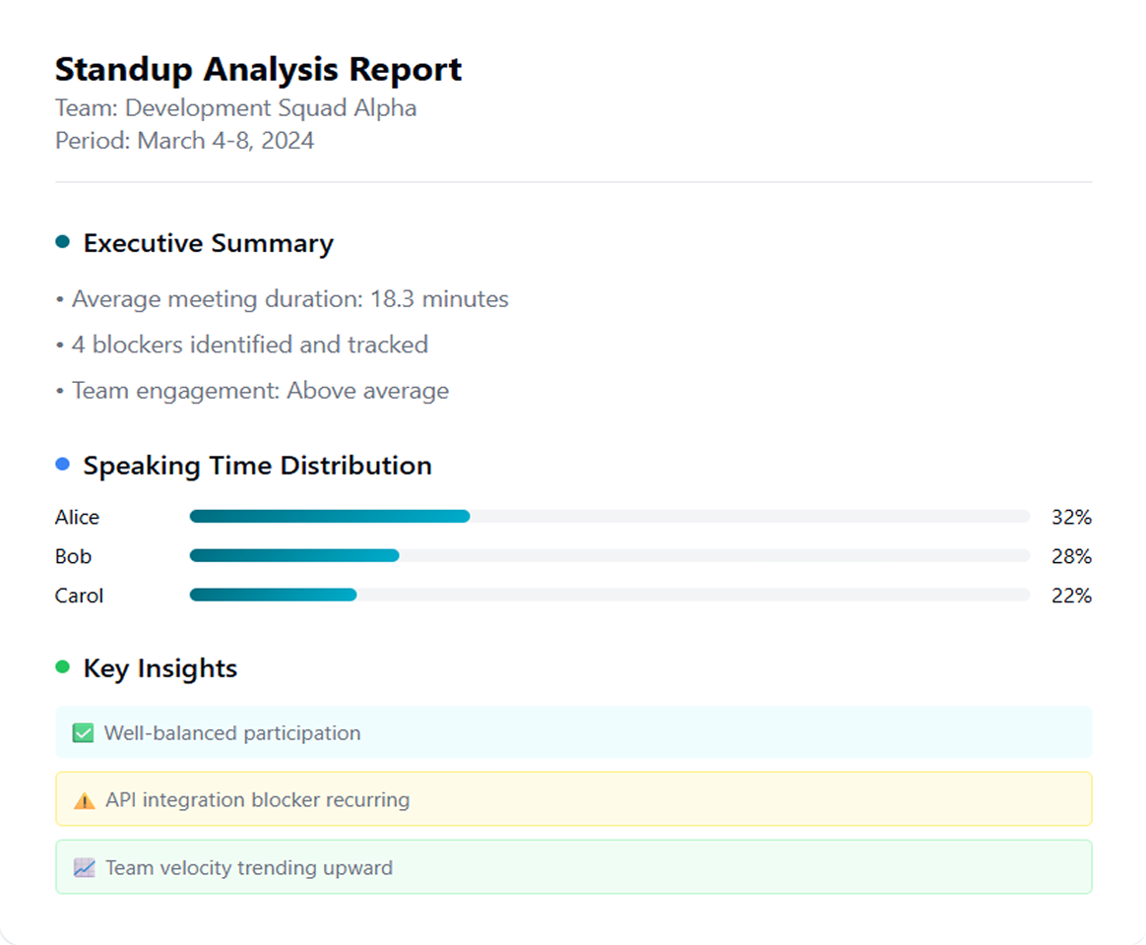Click the 28% value for Bob

pyautogui.click(x=1071, y=557)
